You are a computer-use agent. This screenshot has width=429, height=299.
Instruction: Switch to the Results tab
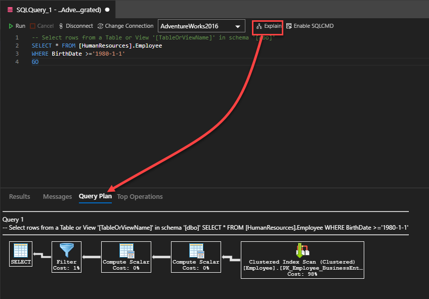pyautogui.click(x=19, y=196)
